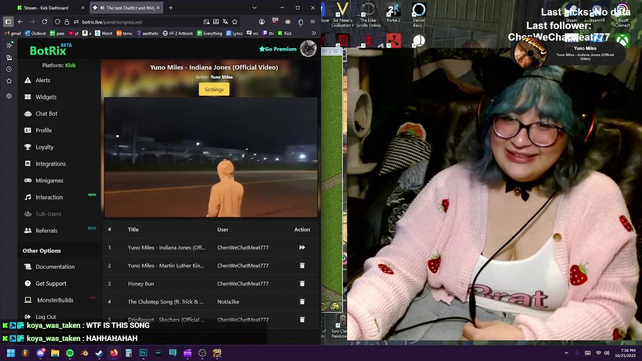Open File Explorer from taskbar

[55, 353]
